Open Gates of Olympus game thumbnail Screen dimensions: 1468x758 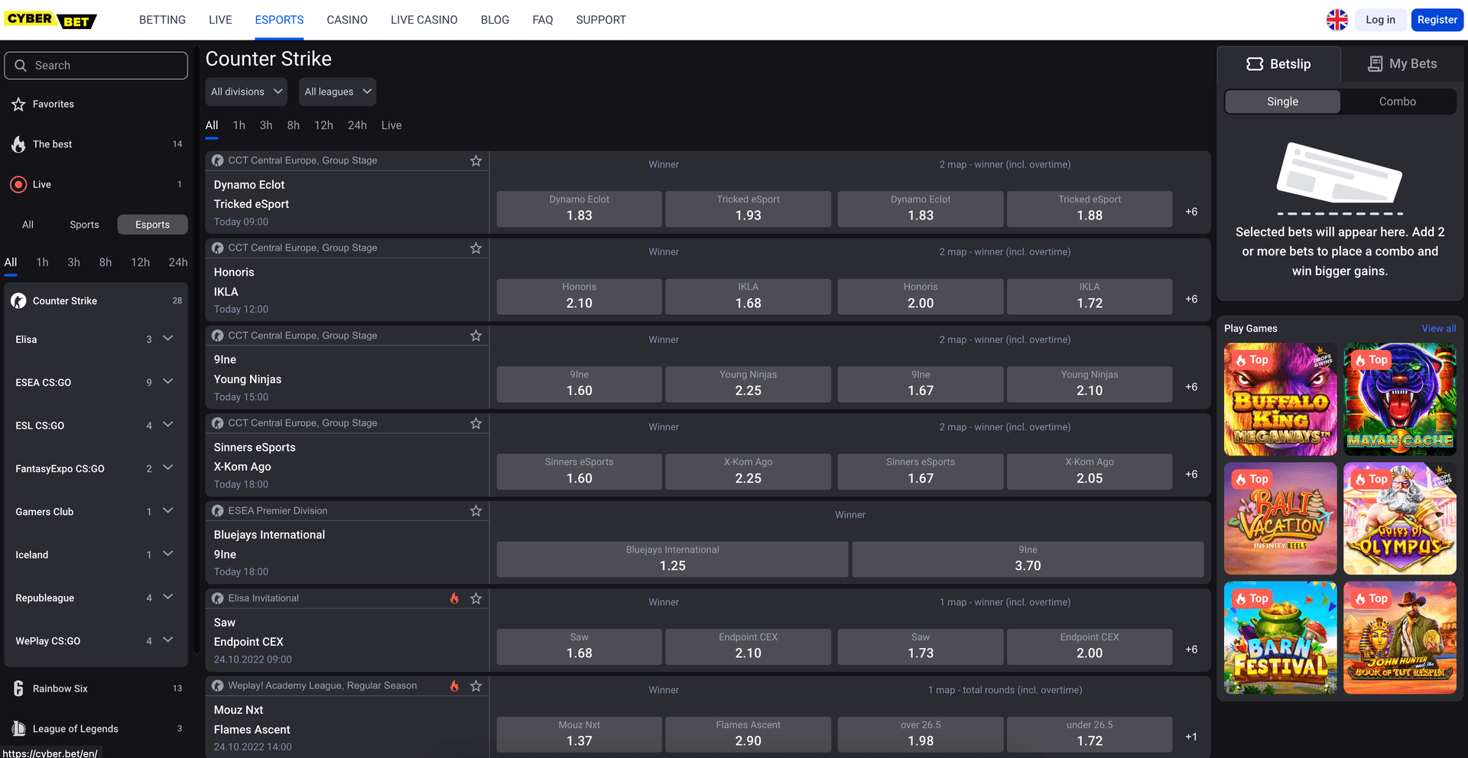1400,519
